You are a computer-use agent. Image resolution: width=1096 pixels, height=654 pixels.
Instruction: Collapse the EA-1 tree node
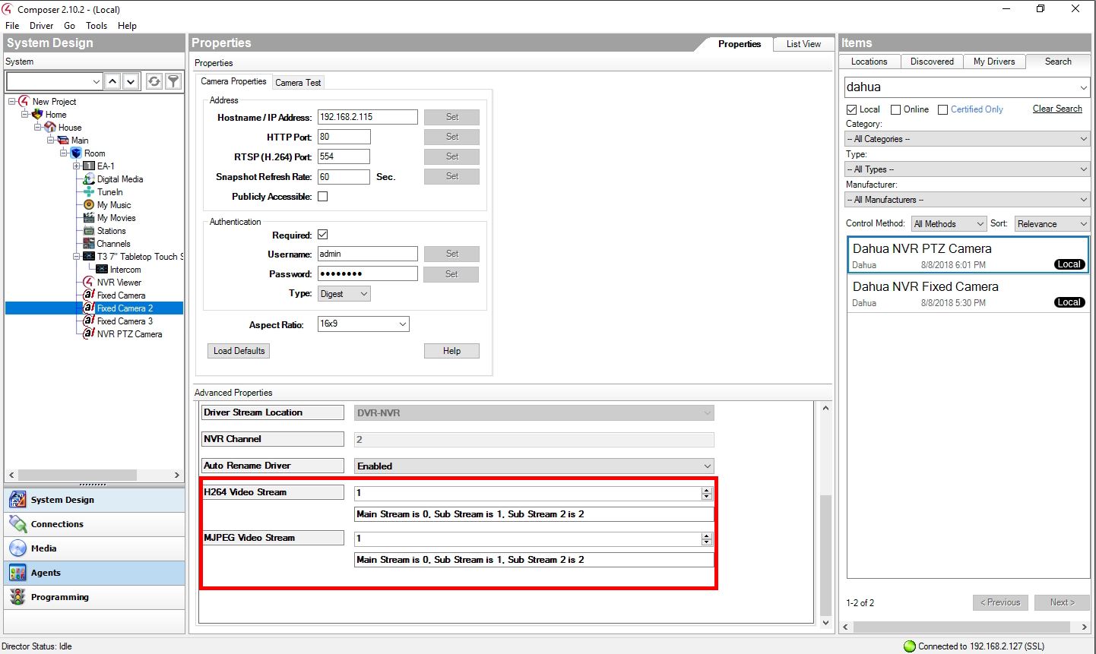click(x=77, y=166)
